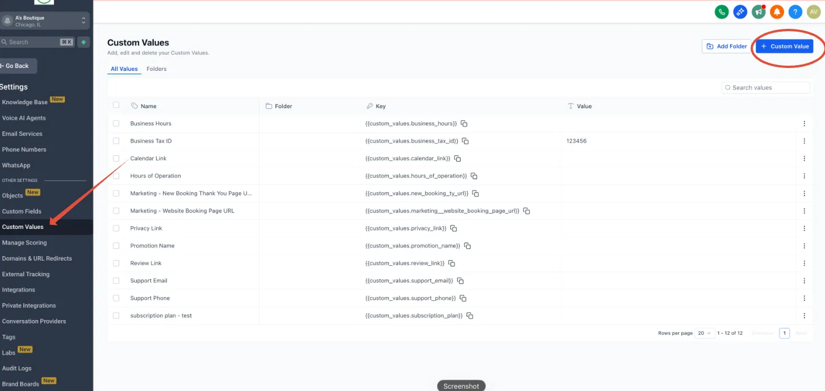Tick the checkbox for Privacy Link

116,228
